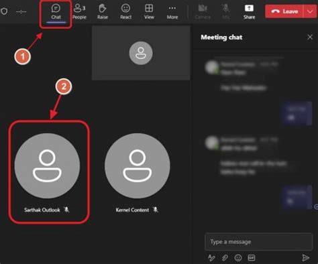Open the emoji picker below message box
This screenshot has height=264, width=318.
(238, 258)
